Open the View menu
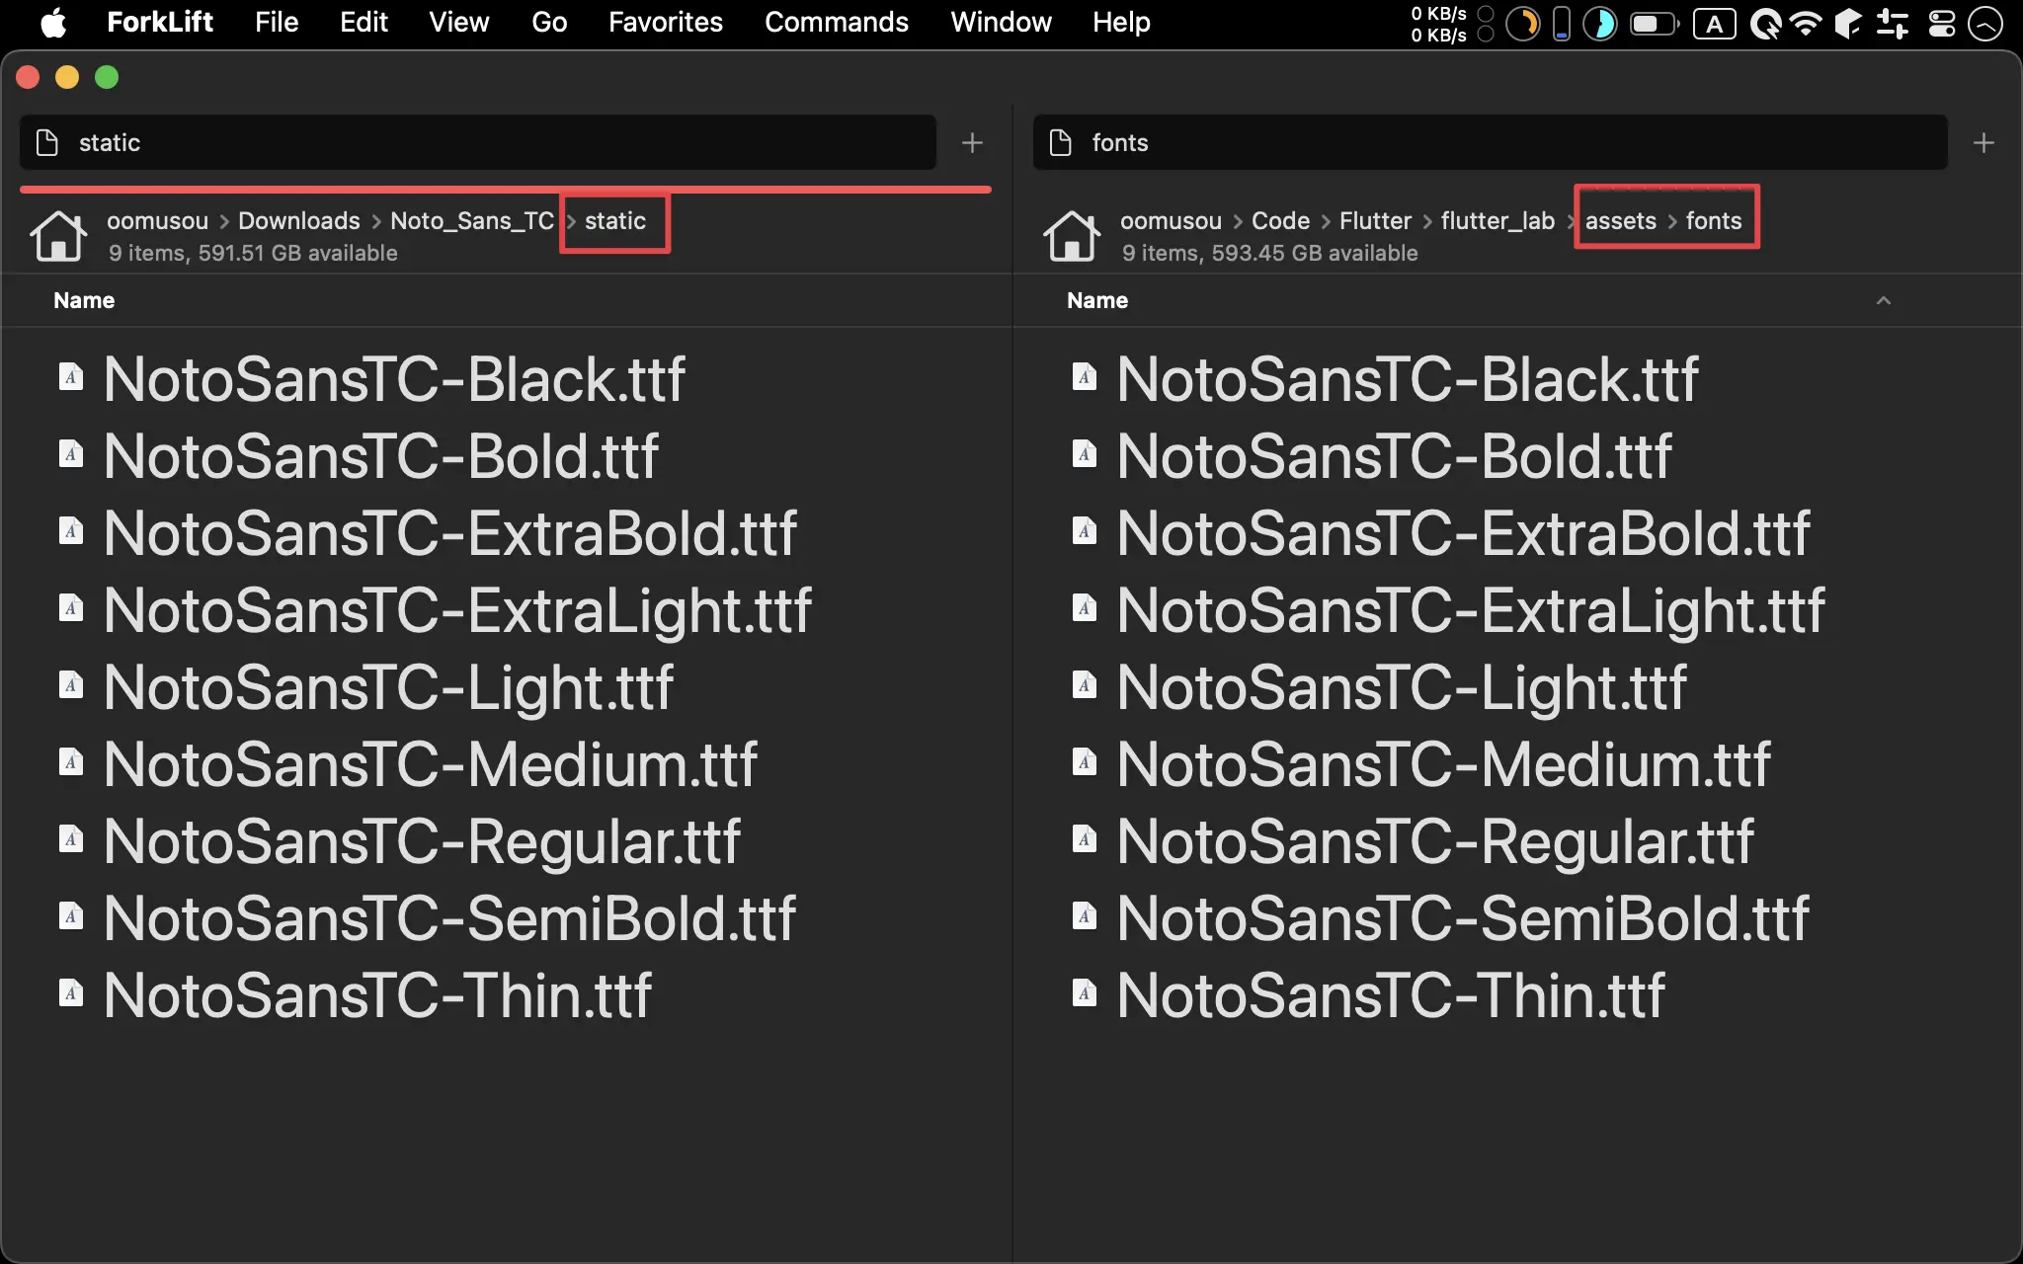 [x=458, y=22]
